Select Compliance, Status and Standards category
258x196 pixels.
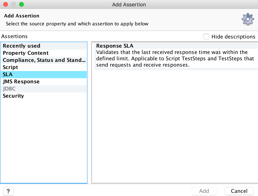coord(44,60)
